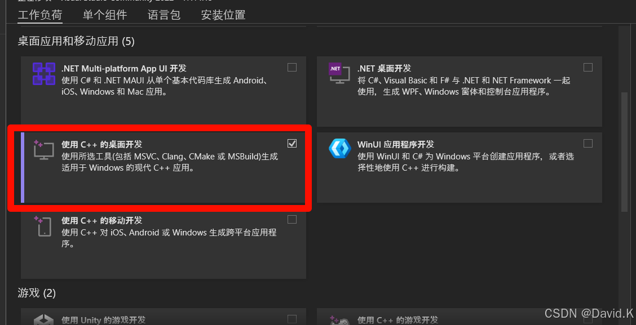Enable the WinUI 应用程序开发 checkbox
Screen dimensions: 636x325
pyautogui.click(x=588, y=144)
